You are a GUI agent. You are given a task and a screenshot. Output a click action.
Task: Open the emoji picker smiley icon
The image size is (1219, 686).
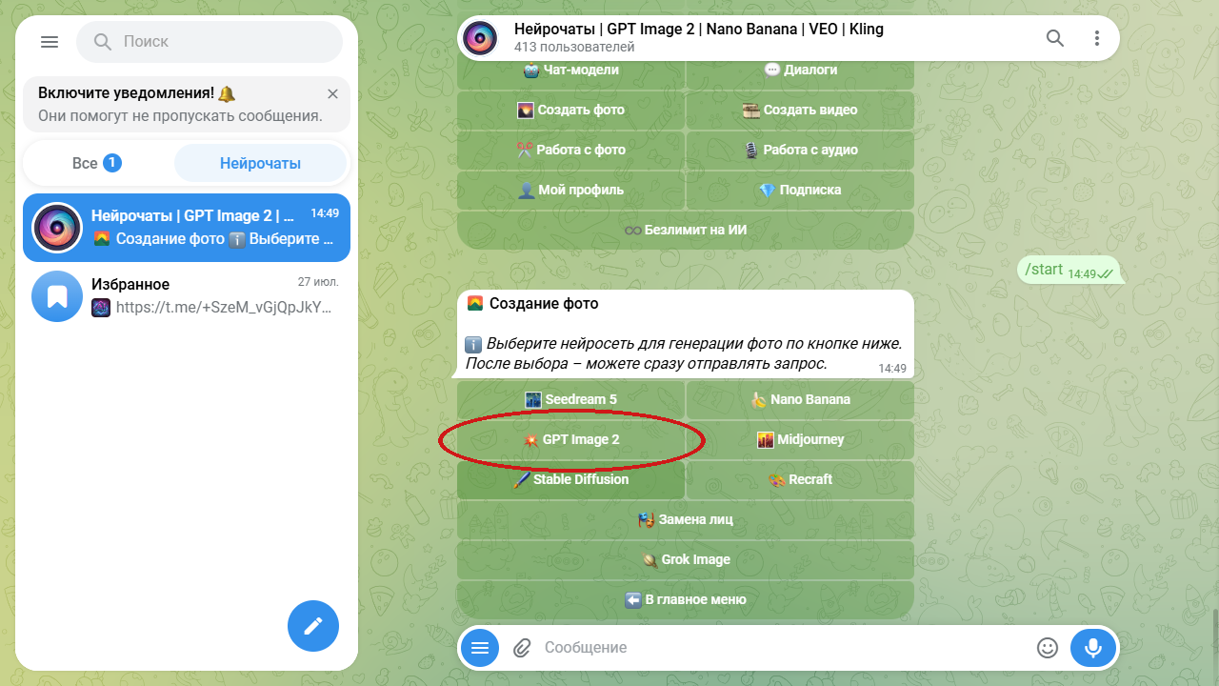[x=1048, y=648]
